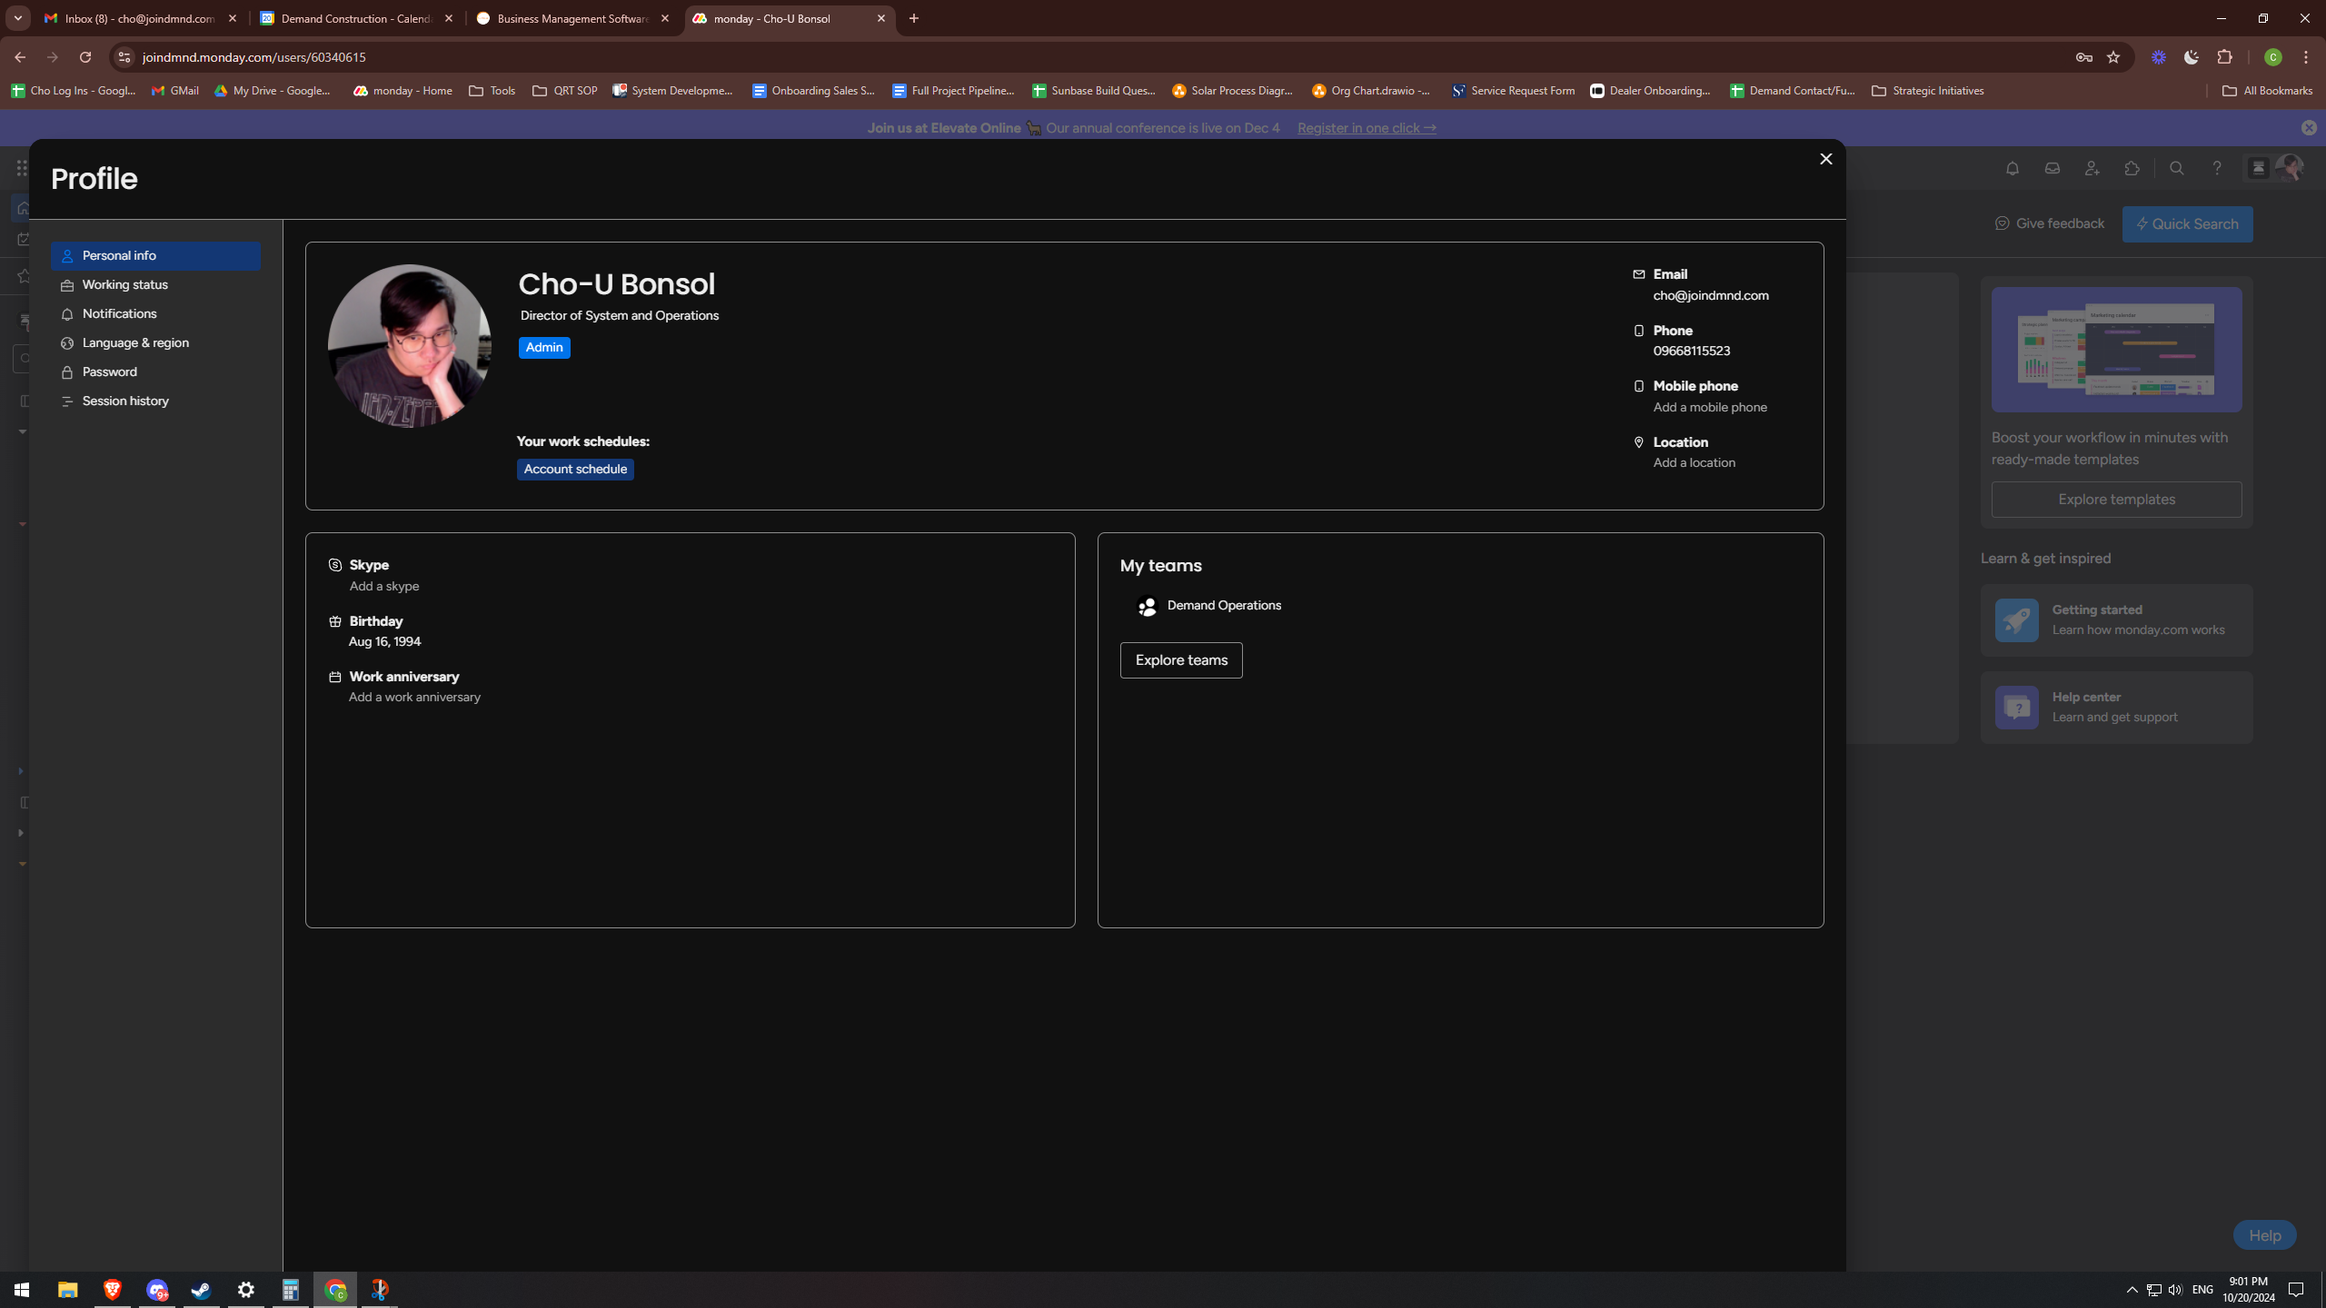This screenshot has width=2326, height=1308.
Task: Click the templates preview thumbnail
Action: coord(2116,350)
